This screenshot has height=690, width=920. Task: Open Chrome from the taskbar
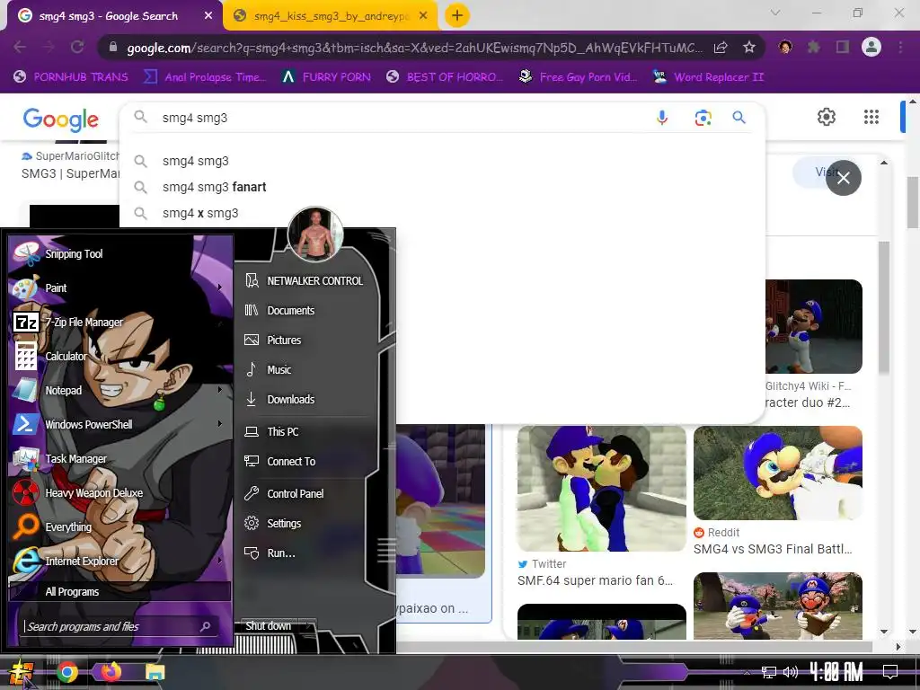[66, 672]
